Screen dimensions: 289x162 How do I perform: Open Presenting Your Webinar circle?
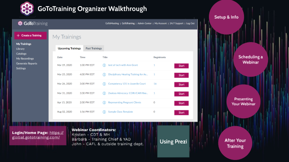click(x=244, y=101)
